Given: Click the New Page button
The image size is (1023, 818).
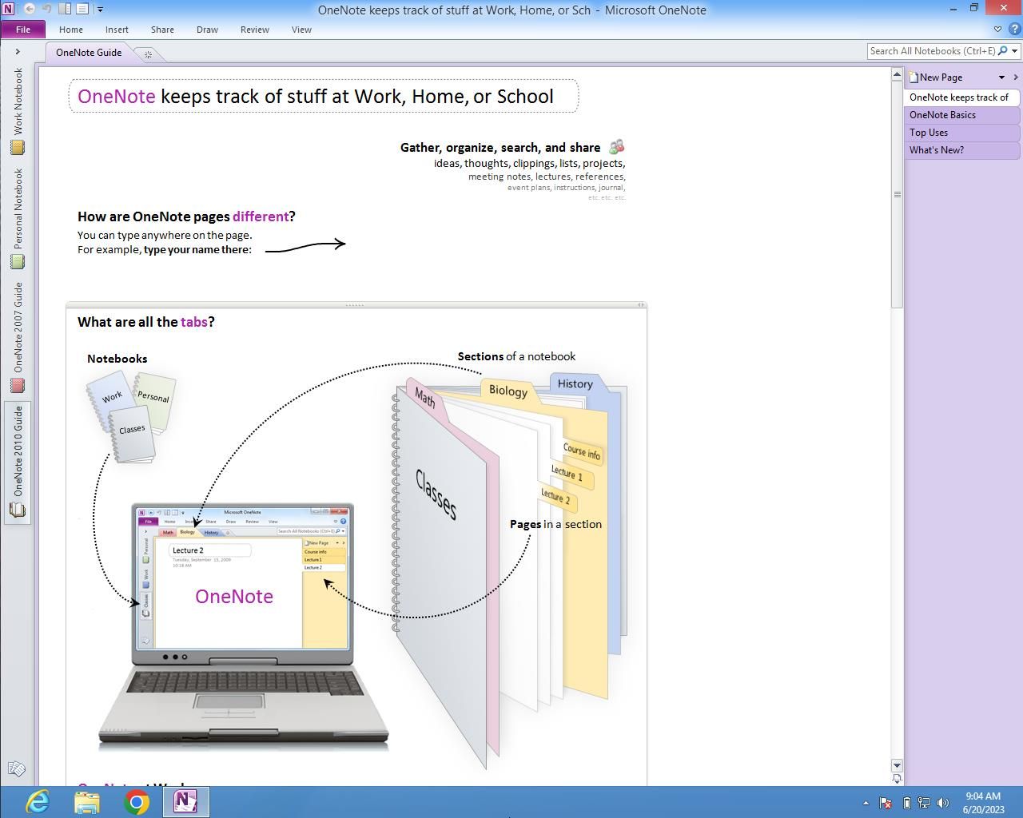Looking at the screenshot, I should [x=940, y=77].
